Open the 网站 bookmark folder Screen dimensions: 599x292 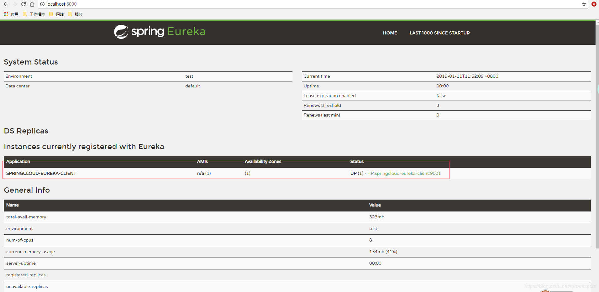click(56, 14)
